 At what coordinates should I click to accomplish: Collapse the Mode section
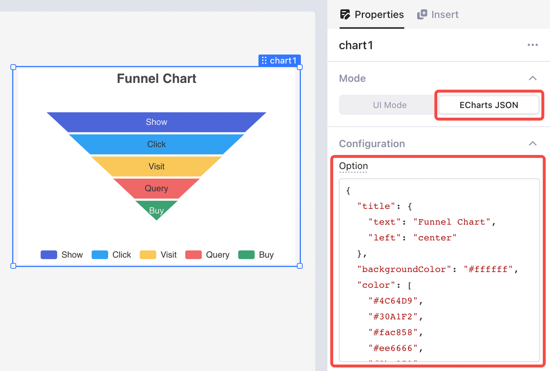(x=532, y=78)
